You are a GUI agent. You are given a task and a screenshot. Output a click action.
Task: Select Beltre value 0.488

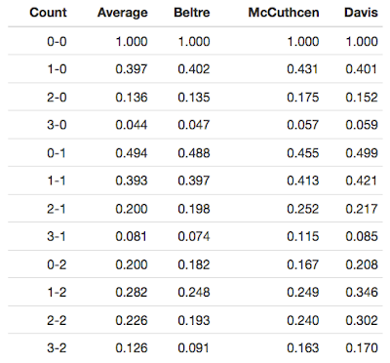(x=194, y=153)
